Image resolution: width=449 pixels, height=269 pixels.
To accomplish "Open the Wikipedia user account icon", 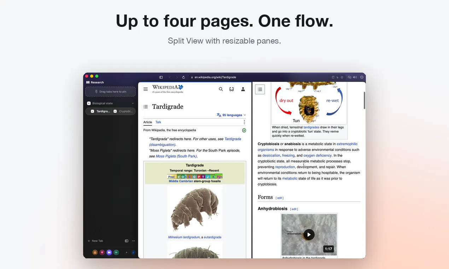I will 243,89.
